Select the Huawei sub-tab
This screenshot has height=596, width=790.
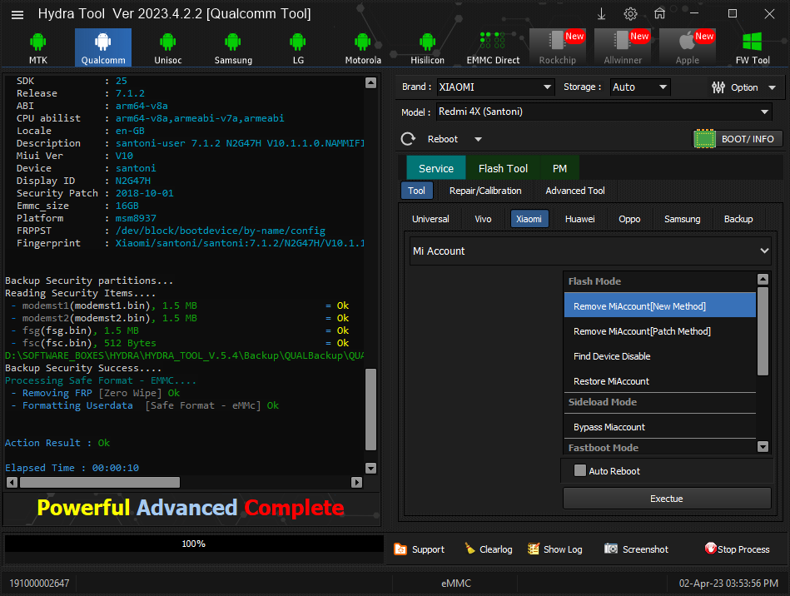(579, 219)
